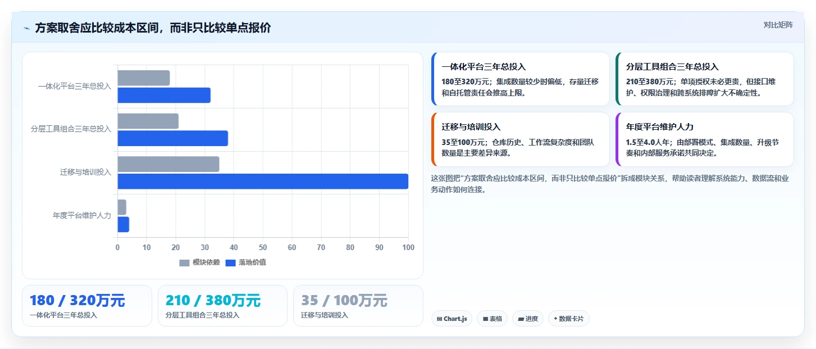Click the blue bar for 迁移与培训投入
This screenshot has height=349, width=816.
[x=263, y=182]
